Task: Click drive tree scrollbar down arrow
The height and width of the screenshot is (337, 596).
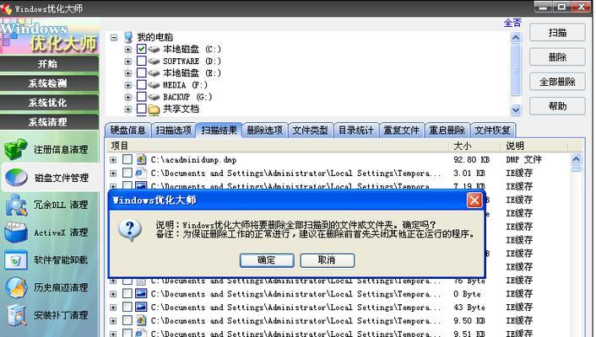Action: pyautogui.click(x=516, y=110)
